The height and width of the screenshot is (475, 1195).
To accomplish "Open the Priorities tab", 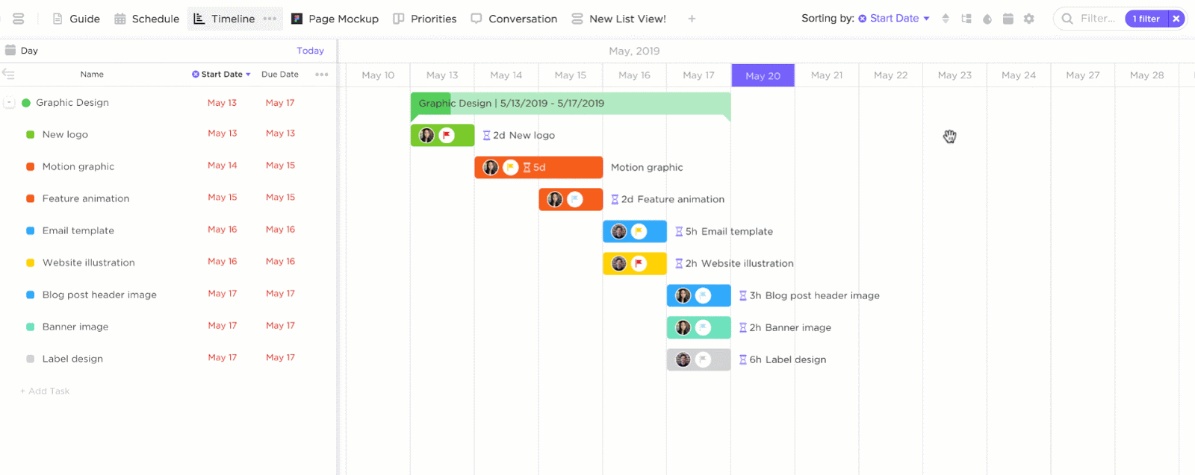I will click(425, 19).
